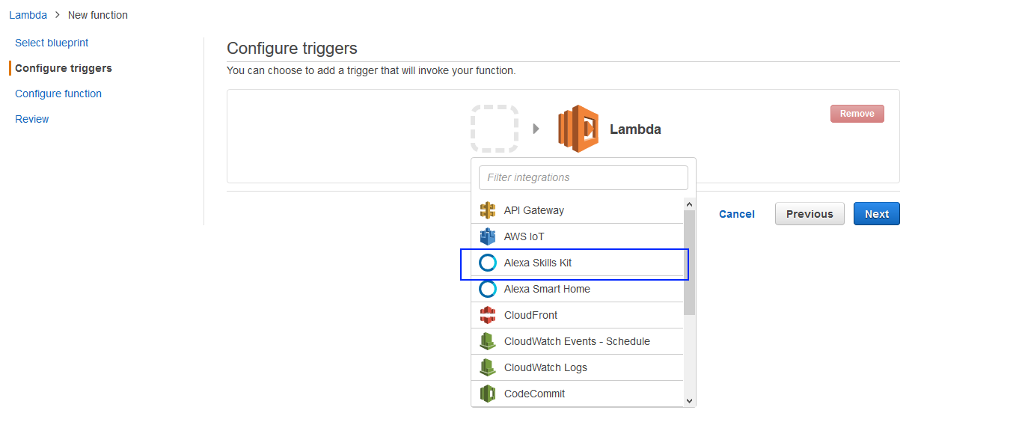Open the empty trigger placeholder box

(x=495, y=129)
